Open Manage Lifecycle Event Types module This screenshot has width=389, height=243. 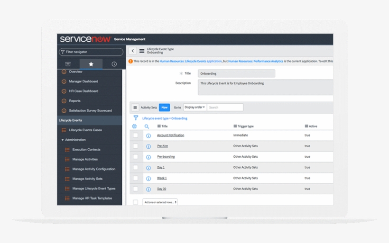coord(94,189)
